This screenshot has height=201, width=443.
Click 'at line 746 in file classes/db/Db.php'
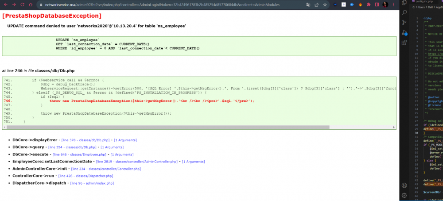(x=39, y=71)
